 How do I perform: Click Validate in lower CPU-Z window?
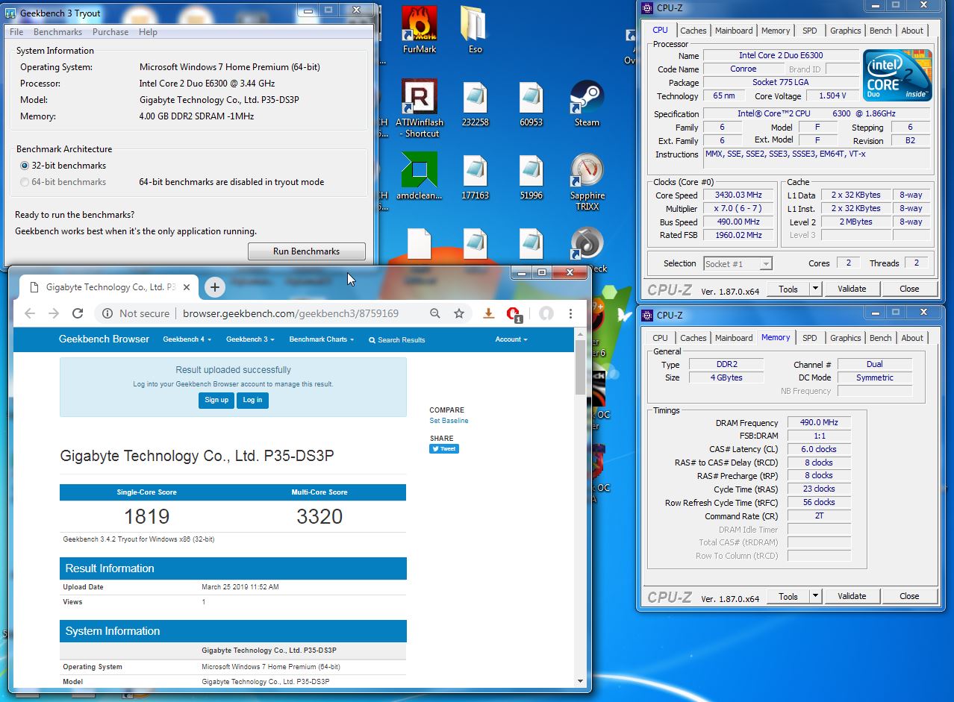coord(852,596)
